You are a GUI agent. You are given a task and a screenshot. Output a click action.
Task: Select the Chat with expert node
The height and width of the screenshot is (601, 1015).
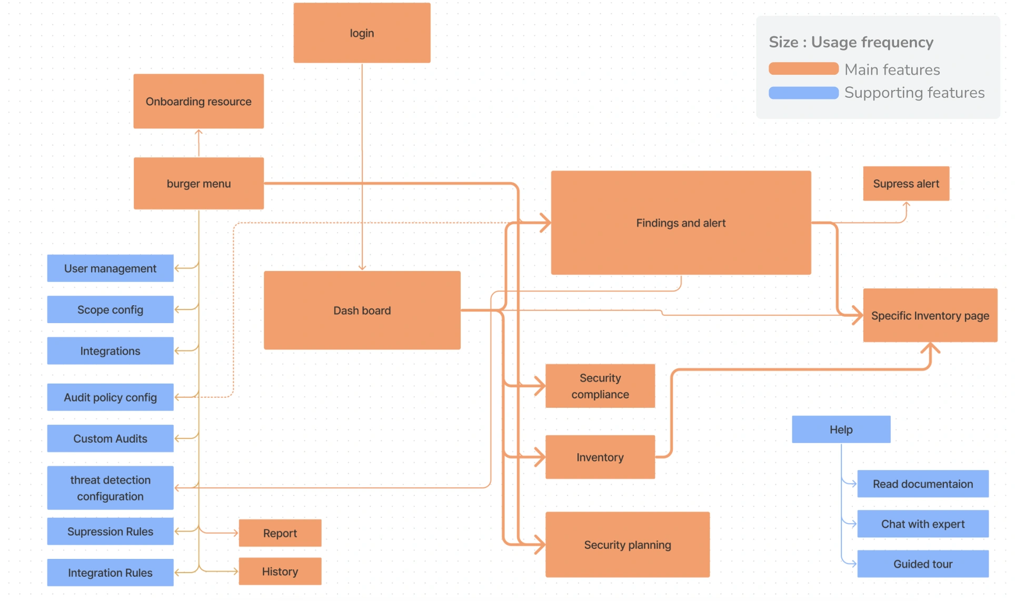923,524
